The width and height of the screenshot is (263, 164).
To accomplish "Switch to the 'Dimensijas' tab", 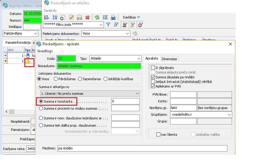I will point(169,59).
